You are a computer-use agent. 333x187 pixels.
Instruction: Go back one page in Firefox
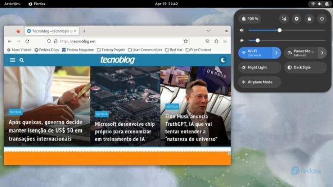pyautogui.click(x=10, y=41)
